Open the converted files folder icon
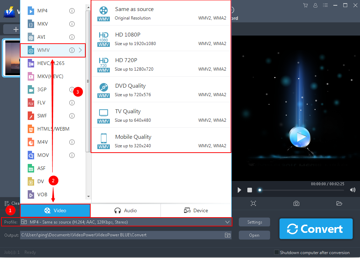The width and height of the screenshot is (360, 258). pos(339,203)
